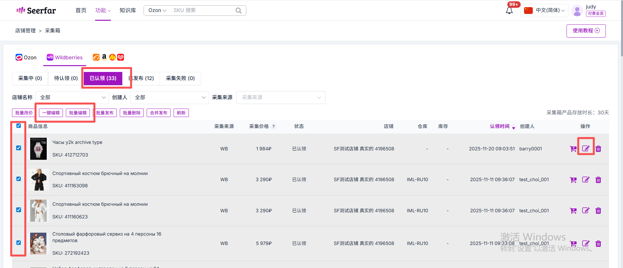Open the 采集失败 (0) tab

tap(180, 78)
